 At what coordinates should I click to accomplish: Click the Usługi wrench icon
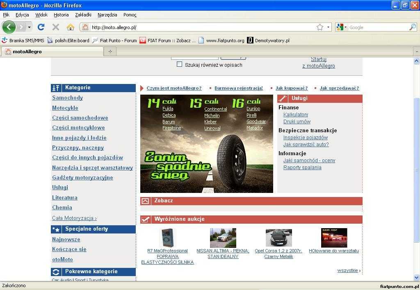(x=283, y=98)
